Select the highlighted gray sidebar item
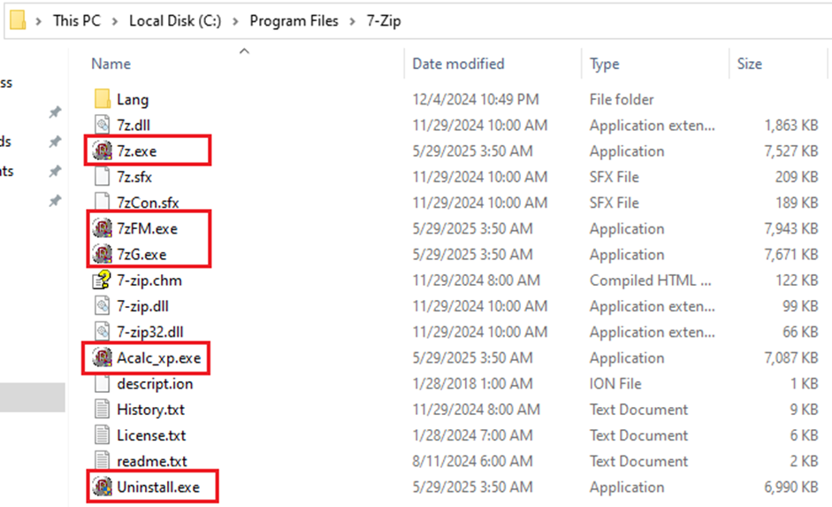Viewport: 832px width, 507px height. pyautogui.click(x=33, y=397)
